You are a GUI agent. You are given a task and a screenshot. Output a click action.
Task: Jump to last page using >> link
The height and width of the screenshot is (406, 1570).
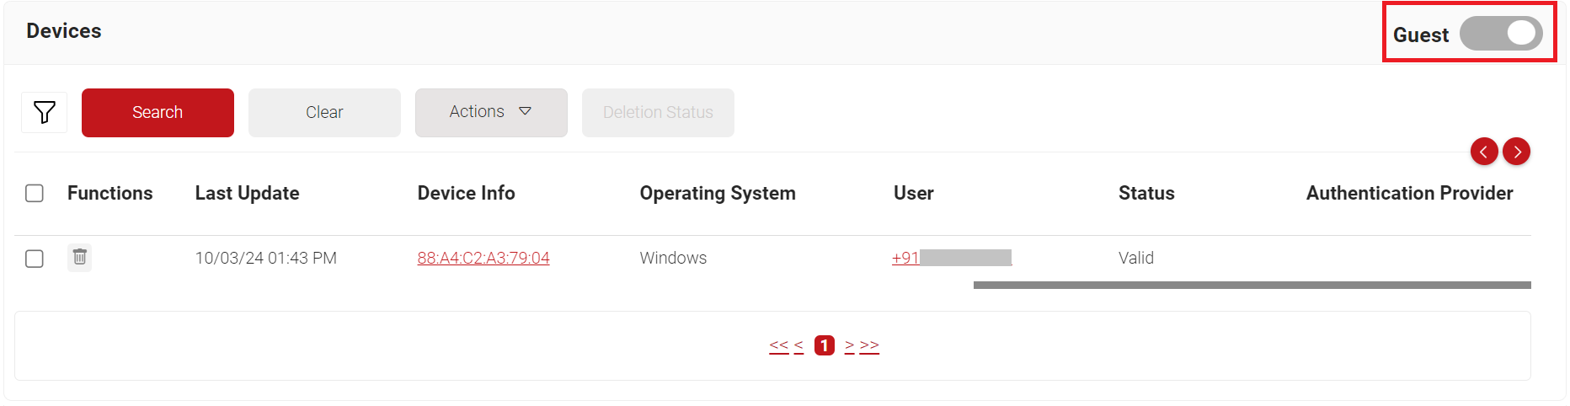(869, 345)
